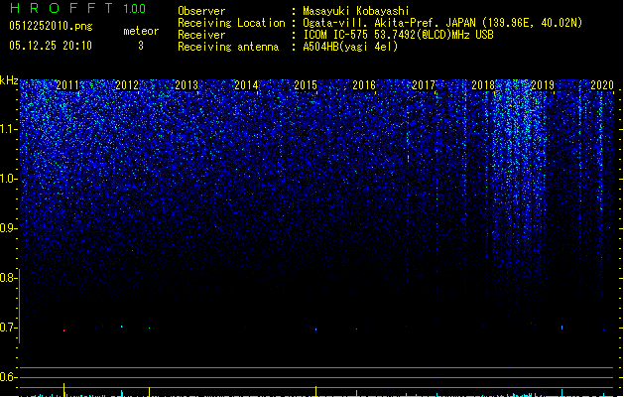Click the Receiving Location label
The width and height of the screenshot is (624, 397).
point(231,23)
